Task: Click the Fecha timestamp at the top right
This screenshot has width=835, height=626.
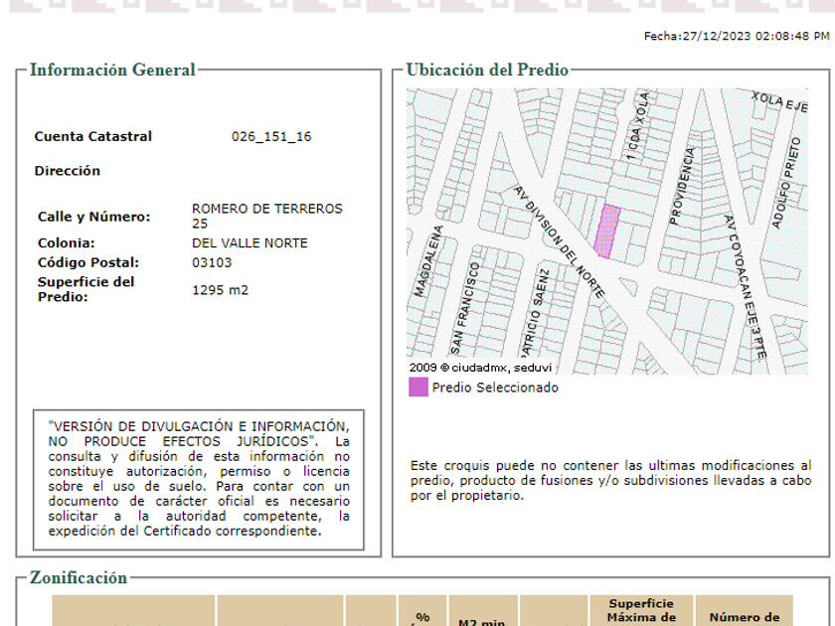Action: tap(736, 36)
